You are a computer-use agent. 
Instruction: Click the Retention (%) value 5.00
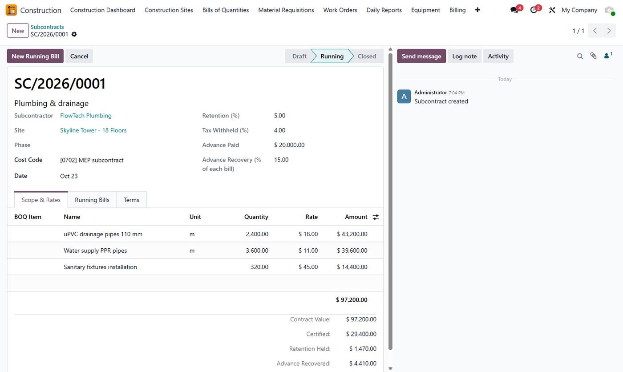tap(279, 116)
